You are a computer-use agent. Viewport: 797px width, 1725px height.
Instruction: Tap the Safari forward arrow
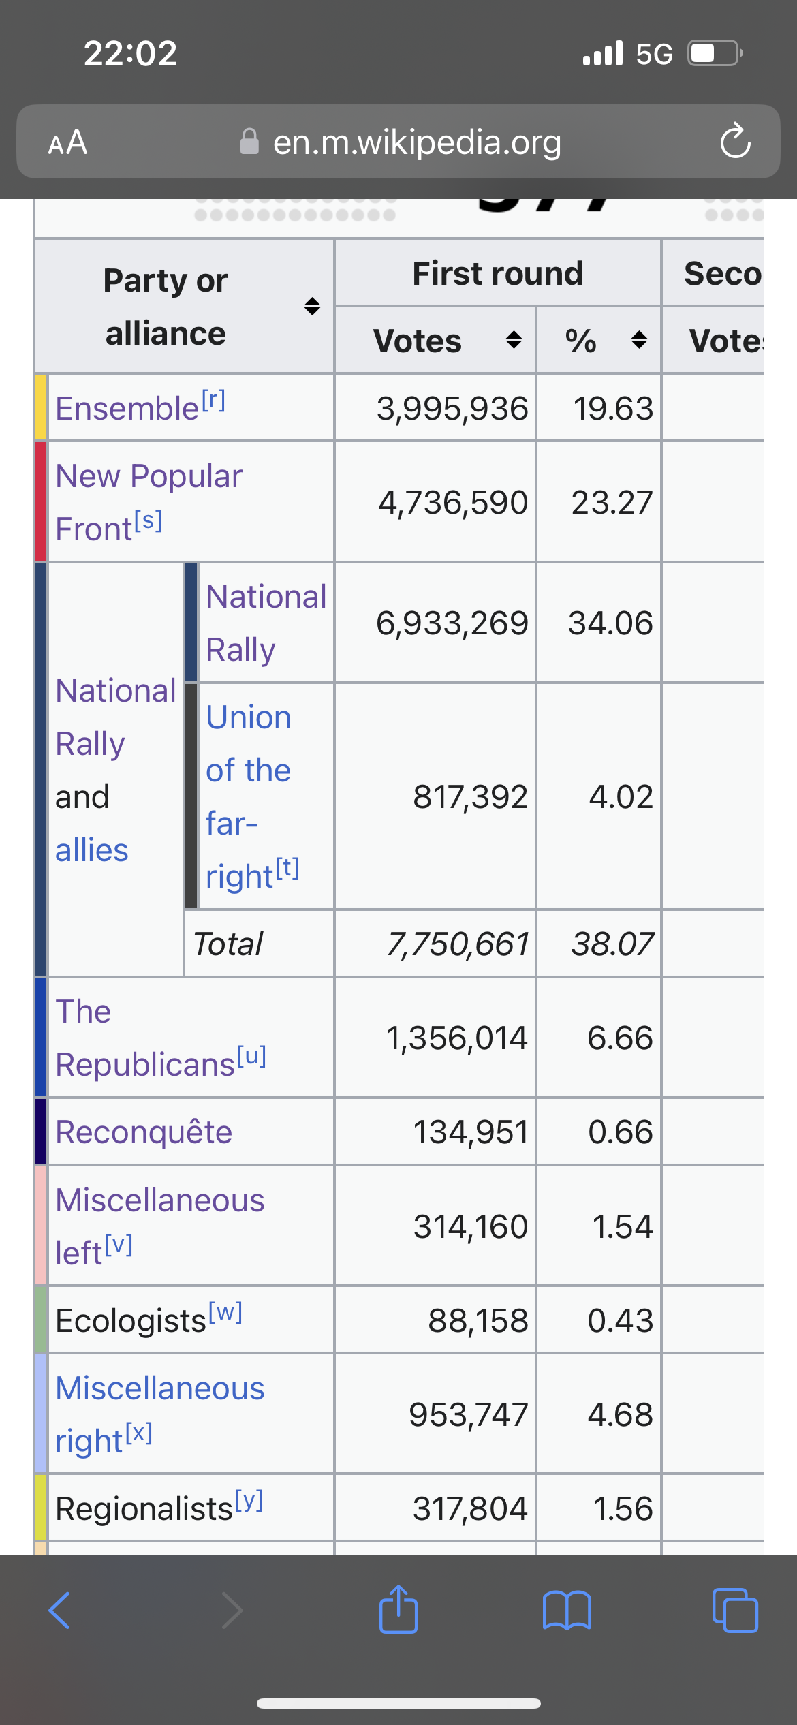tap(232, 1611)
